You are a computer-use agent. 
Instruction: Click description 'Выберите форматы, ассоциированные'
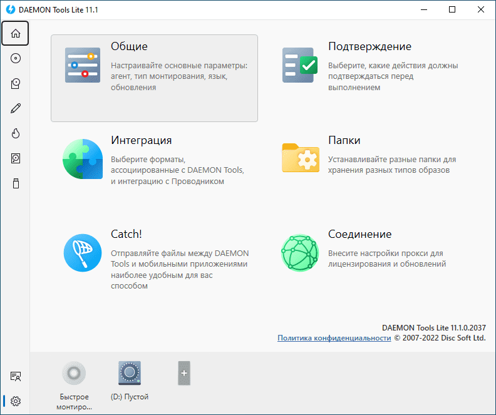pos(177,170)
